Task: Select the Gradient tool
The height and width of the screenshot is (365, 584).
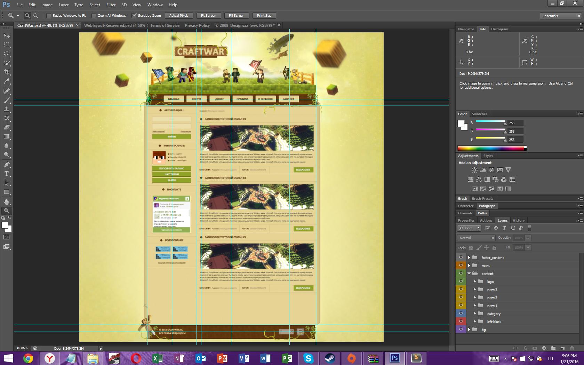Action: point(7,136)
